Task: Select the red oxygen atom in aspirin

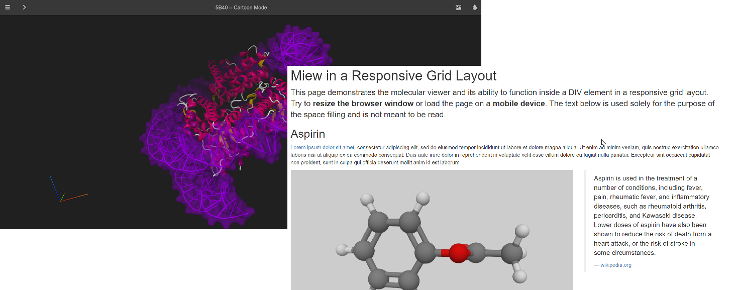Action: tap(458, 253)
